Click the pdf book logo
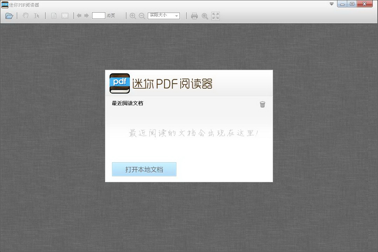The height and width of the screenshot is (252, 378). 120,83
